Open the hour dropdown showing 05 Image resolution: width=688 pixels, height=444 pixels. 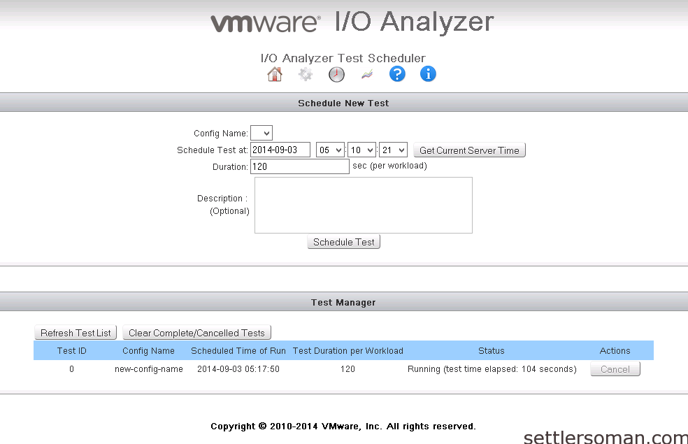point(330,150)
